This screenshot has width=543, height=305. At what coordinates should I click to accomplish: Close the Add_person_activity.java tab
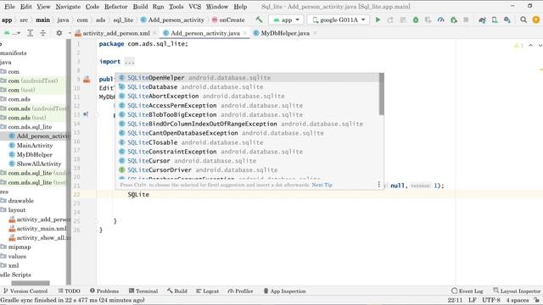(x=245, y=33)
